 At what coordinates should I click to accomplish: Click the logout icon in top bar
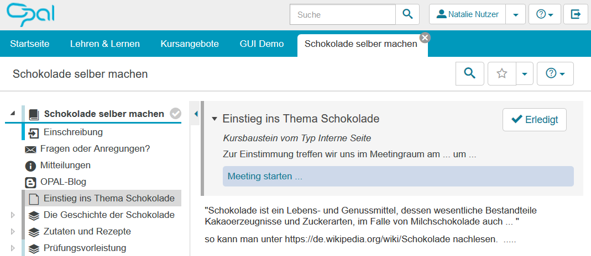[576, 14]
